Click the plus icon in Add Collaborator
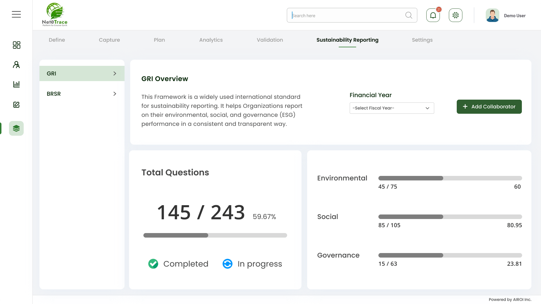 465,106
